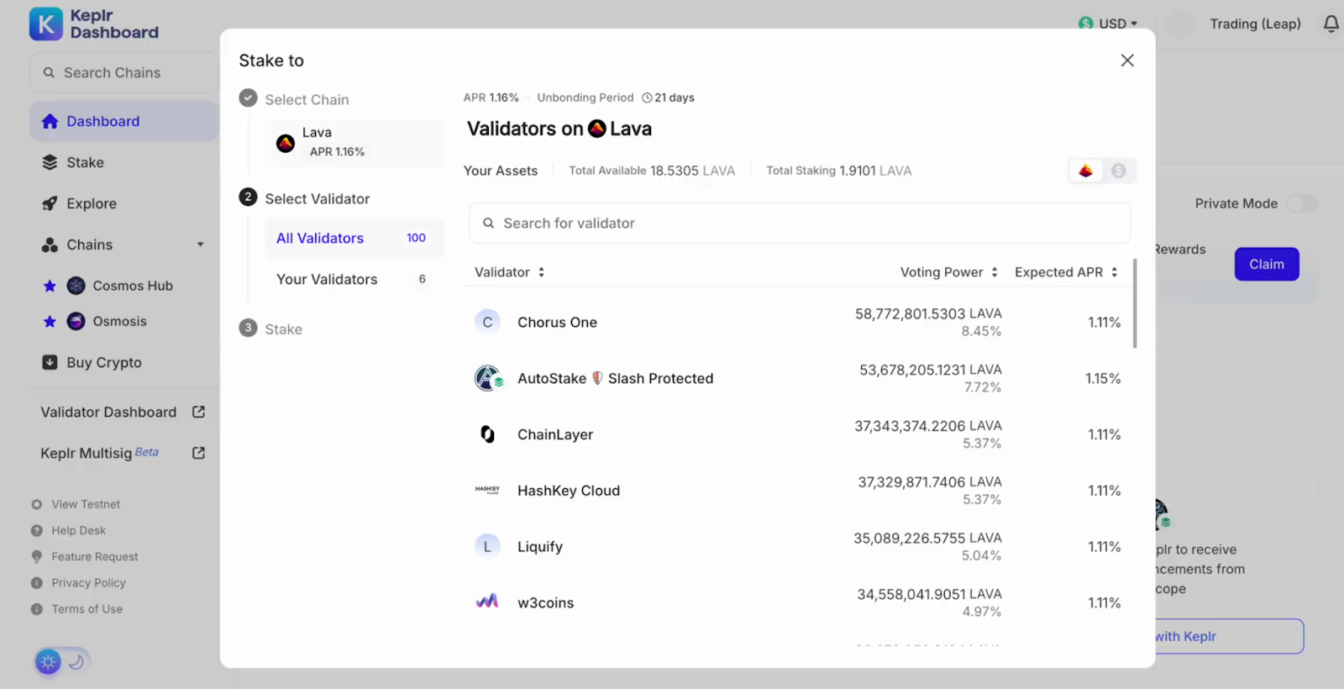Click the w3coins validator logo
The width and height of the screenshot is (1344, 689).
pyautogui.click(x=487, y=602)
